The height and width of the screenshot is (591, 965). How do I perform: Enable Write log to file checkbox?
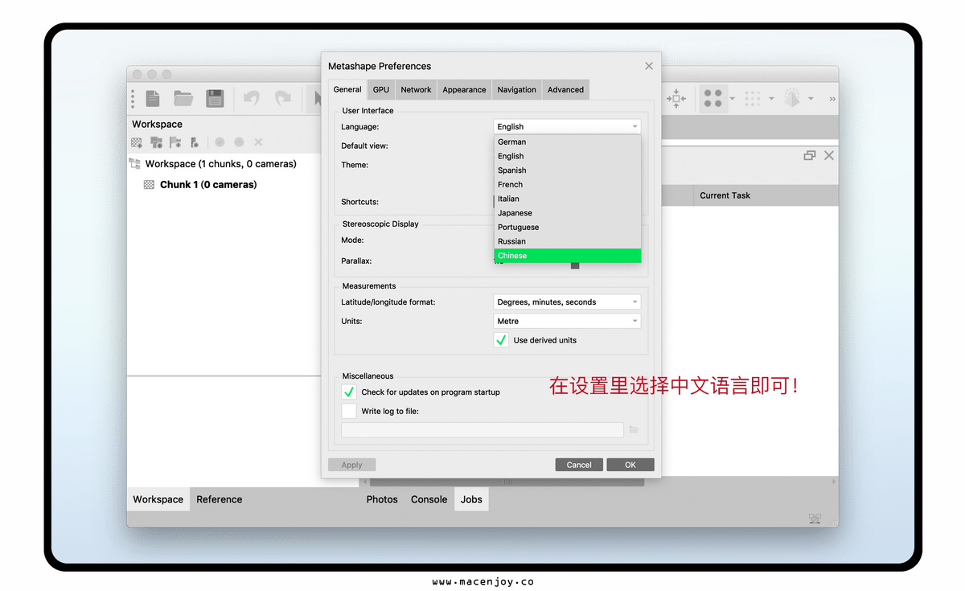pos(349,411)
